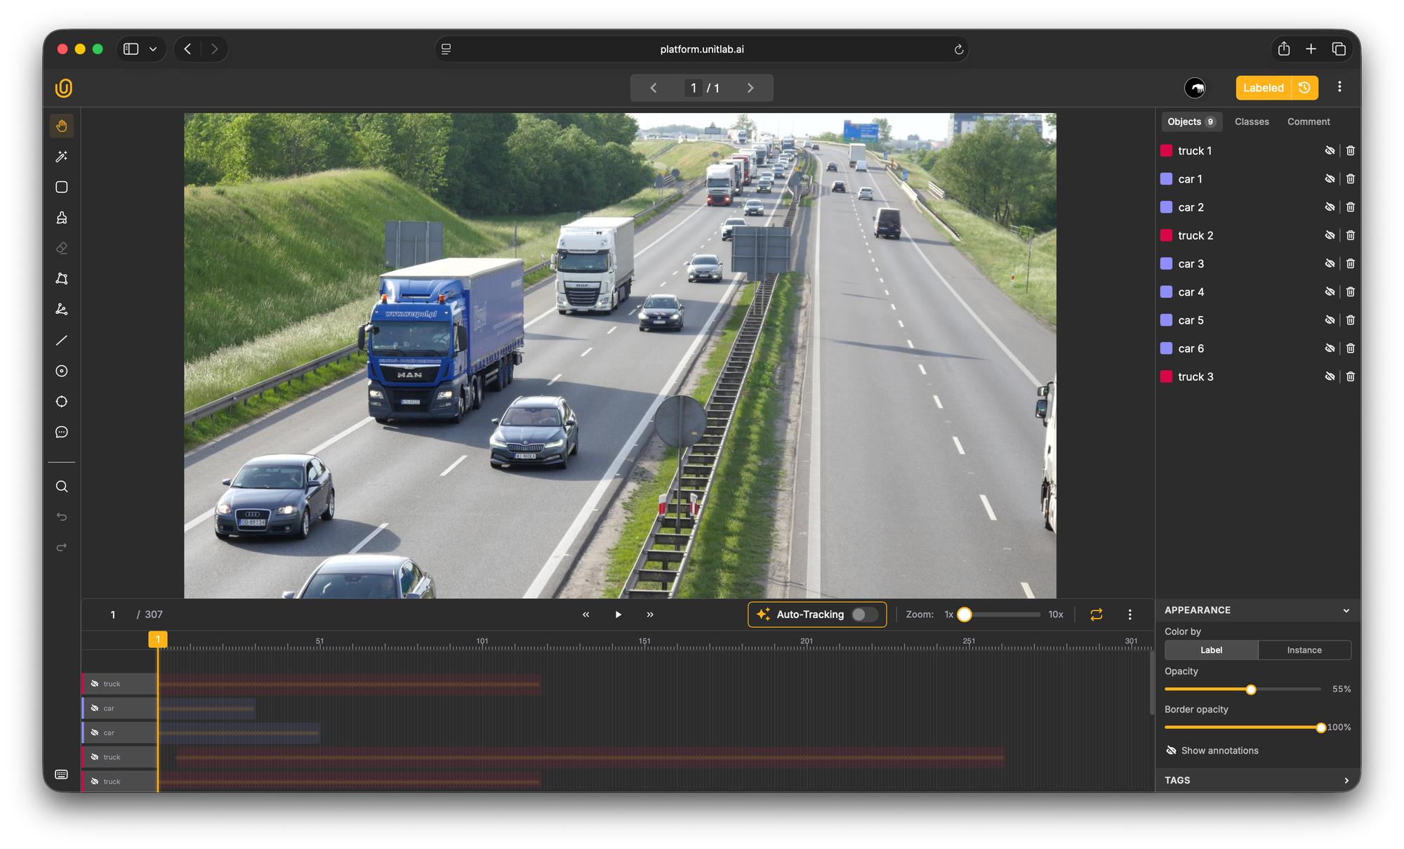Open the browser sidebar dropdown chevron

153,49
